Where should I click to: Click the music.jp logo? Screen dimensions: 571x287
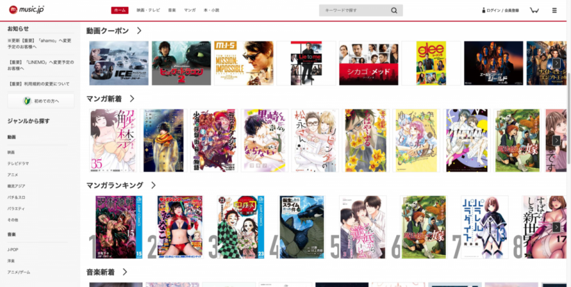26,10
